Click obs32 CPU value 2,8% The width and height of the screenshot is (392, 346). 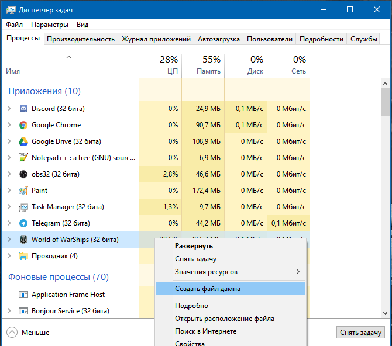(x=170, y=174)
